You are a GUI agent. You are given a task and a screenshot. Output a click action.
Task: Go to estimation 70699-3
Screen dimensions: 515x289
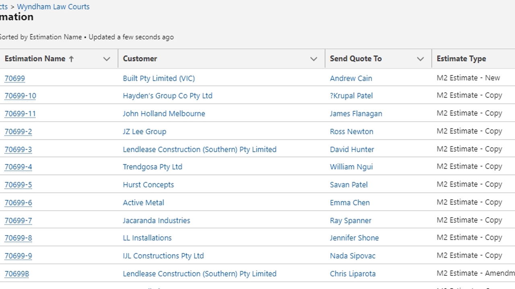(x=18, y=150)
